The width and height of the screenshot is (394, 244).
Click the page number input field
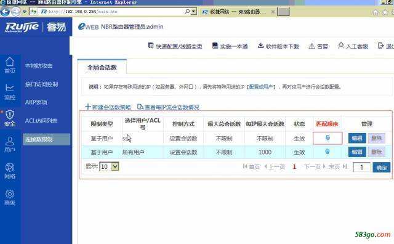point(361,167)
